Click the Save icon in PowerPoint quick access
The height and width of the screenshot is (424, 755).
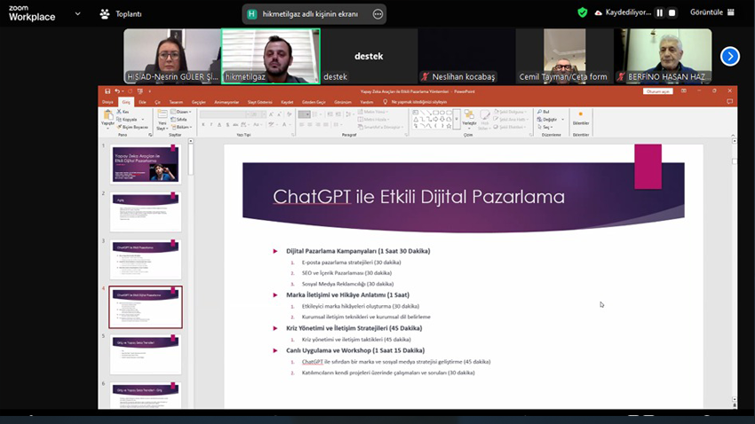[x=107, y=91]
